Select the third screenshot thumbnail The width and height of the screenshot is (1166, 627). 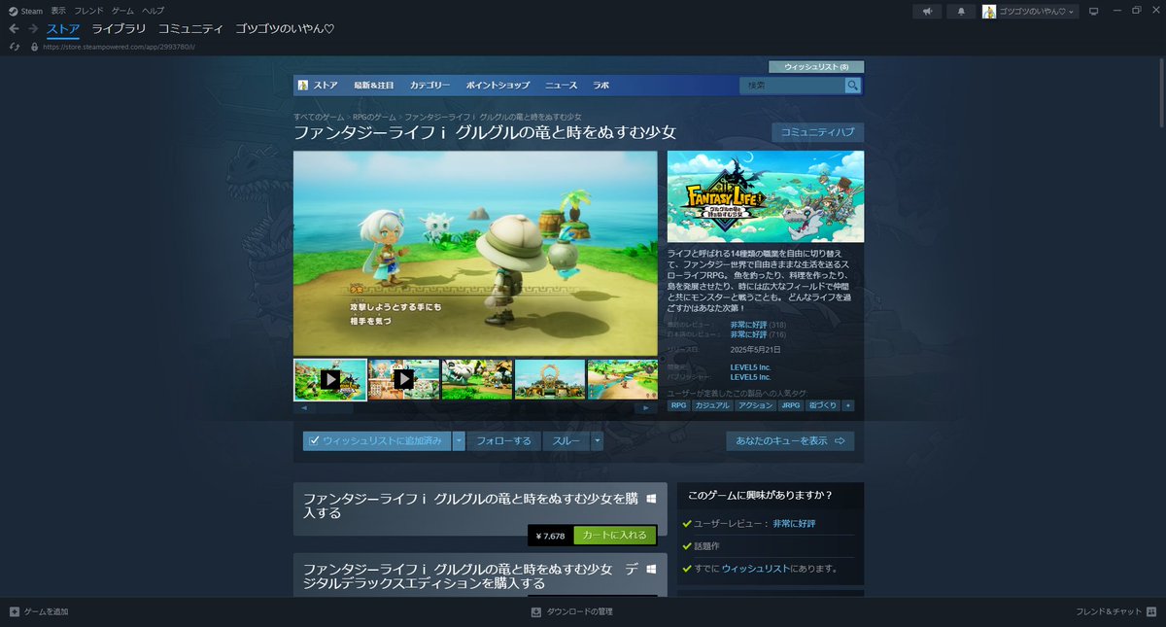pos(476,379)
